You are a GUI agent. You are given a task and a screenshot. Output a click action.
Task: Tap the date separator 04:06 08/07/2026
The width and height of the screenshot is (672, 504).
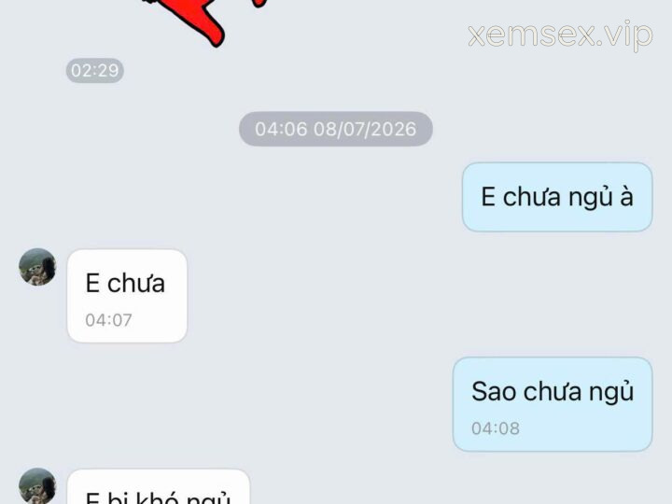coord(336,129)
